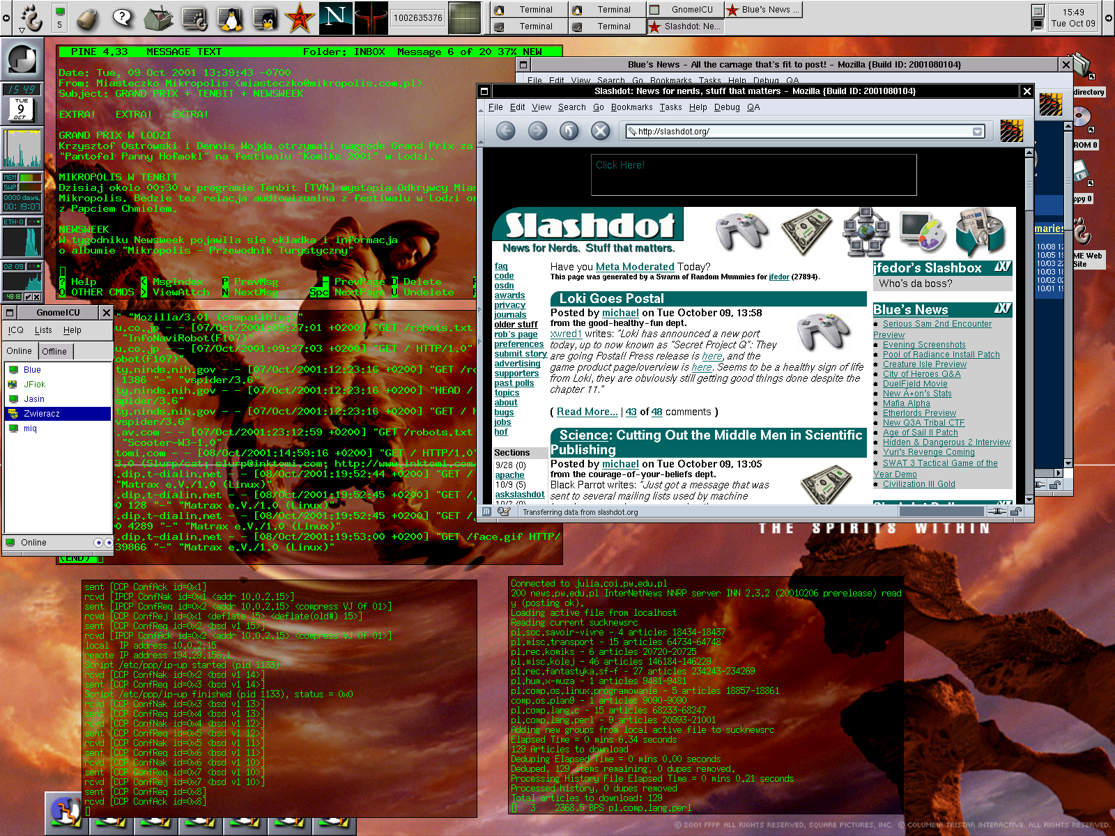The height and width of the screenshot is (836, 1115).
Task: Click the desk guide workspace pager
Action: (x=464, y=17)
